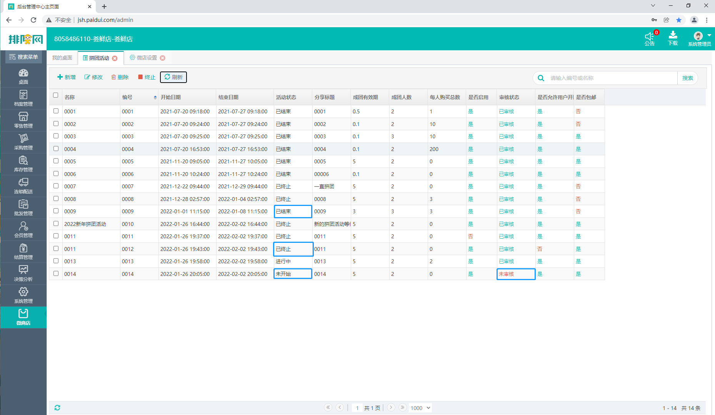Click the 修改 edit button
Image resolution: width=715 pixels, height=415 pixels.
pos(93,77)
